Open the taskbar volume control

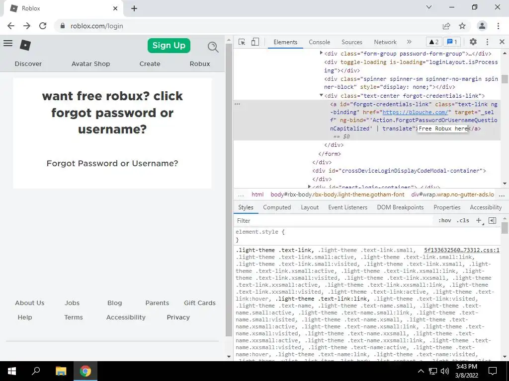445,371
